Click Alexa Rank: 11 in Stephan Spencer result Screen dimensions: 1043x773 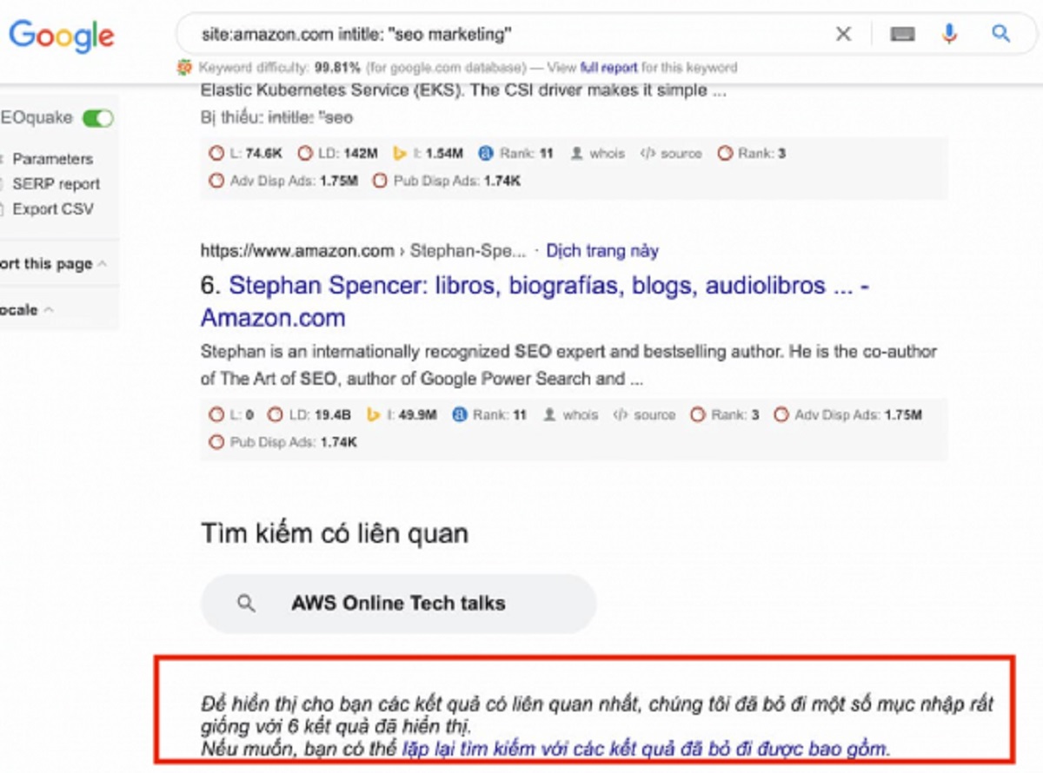(x=489, y=414)
